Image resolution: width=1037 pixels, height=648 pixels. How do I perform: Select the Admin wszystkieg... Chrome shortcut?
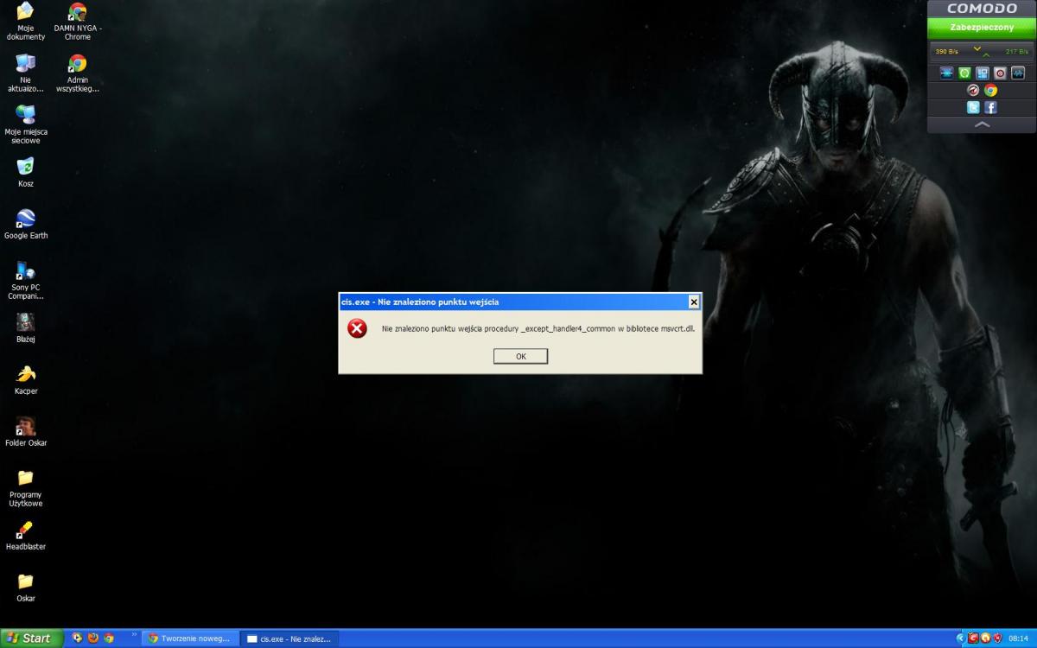point(78,73)
